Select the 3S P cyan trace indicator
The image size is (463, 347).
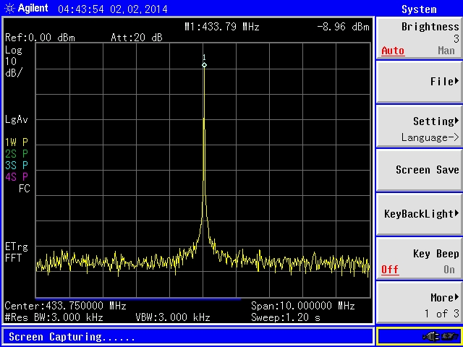pos(16,165)
